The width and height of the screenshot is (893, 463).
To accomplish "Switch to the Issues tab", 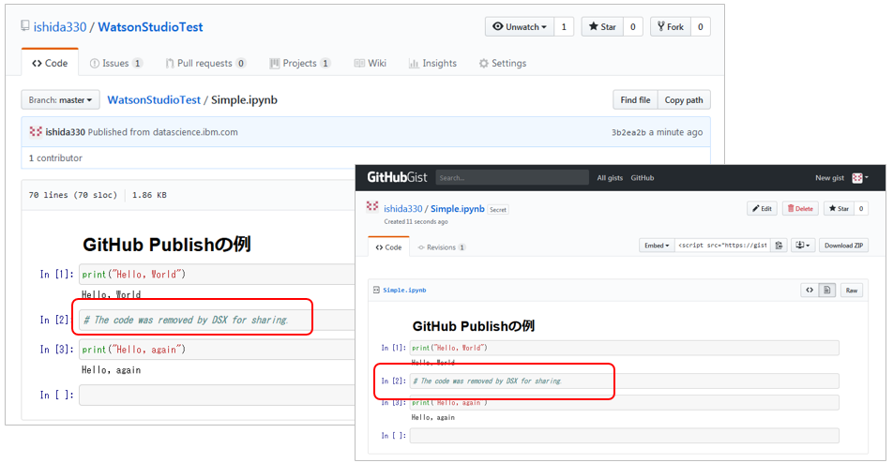I will (x=116, y=63).
